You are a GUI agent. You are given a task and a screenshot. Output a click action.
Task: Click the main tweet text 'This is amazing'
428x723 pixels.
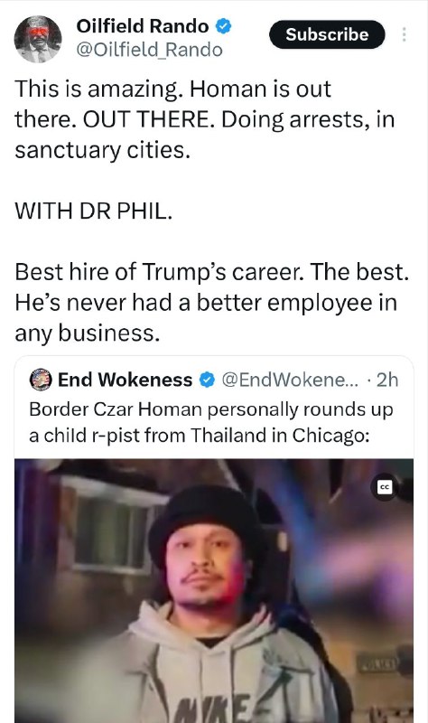205,119
